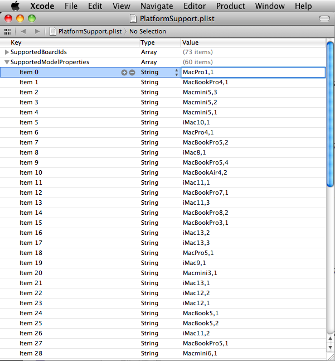Click value iMac10,1
The height and width of the screenshot is (361, 335).
[x=196, y=122]
